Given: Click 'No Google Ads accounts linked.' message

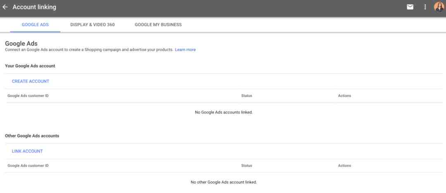Looking at the screenshot, I should (224, 112).
